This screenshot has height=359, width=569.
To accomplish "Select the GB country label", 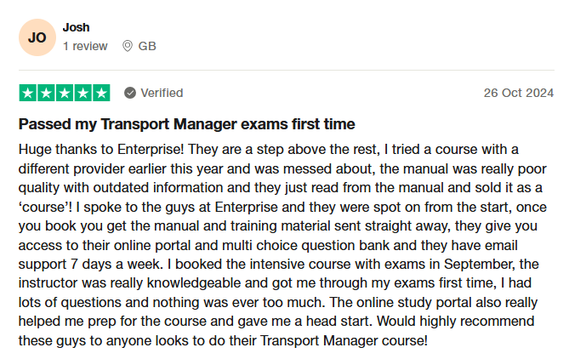I will pos(147,46).
